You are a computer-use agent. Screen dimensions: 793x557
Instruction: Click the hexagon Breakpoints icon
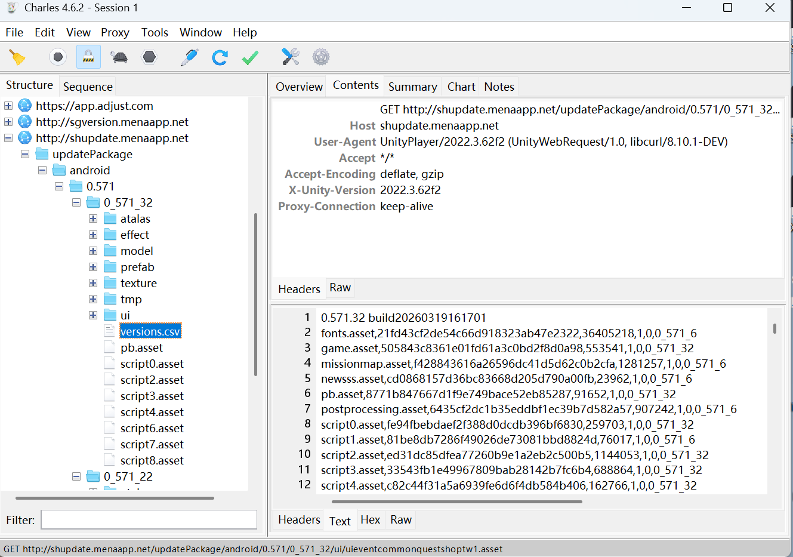pyautogui.click(x=149, y=57)
